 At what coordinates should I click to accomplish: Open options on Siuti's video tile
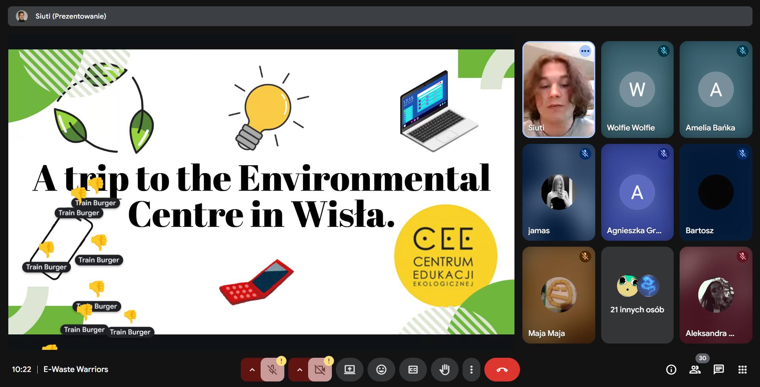click(585, 51)
